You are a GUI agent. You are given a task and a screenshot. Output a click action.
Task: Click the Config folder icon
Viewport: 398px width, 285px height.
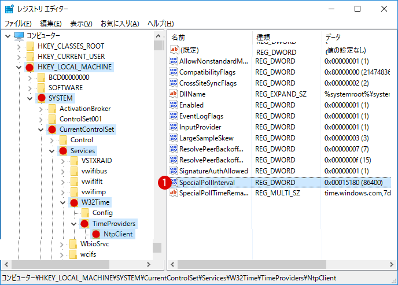(x=85, y=213)
